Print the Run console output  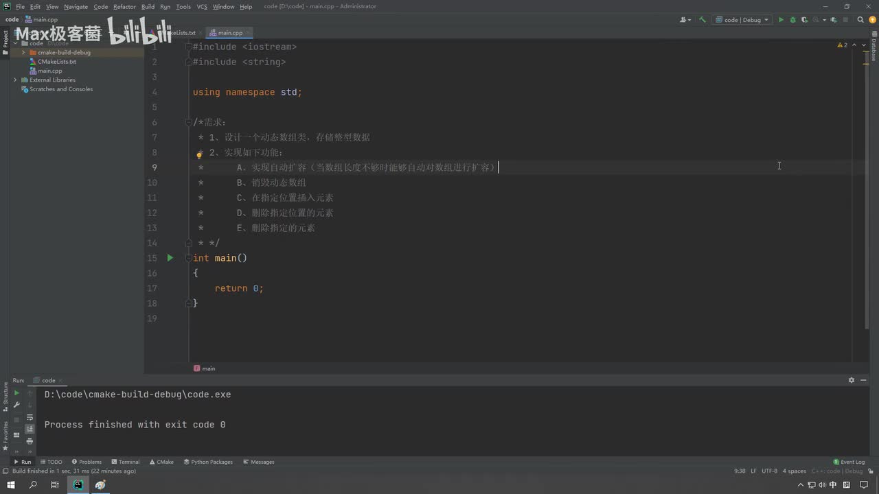tap(30, 441)
